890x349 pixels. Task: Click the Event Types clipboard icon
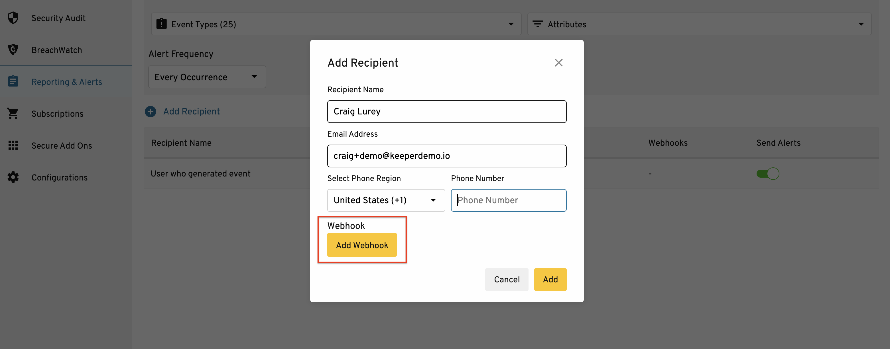pos(161,24)
